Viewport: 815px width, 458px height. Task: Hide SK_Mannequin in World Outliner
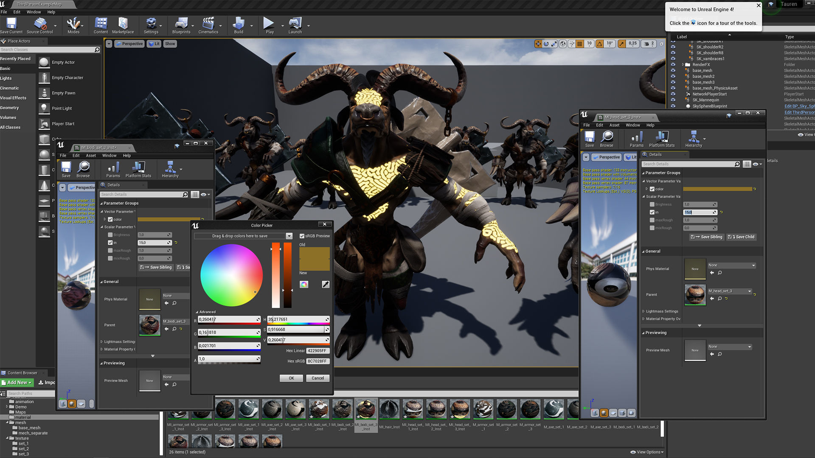(673, 100)
